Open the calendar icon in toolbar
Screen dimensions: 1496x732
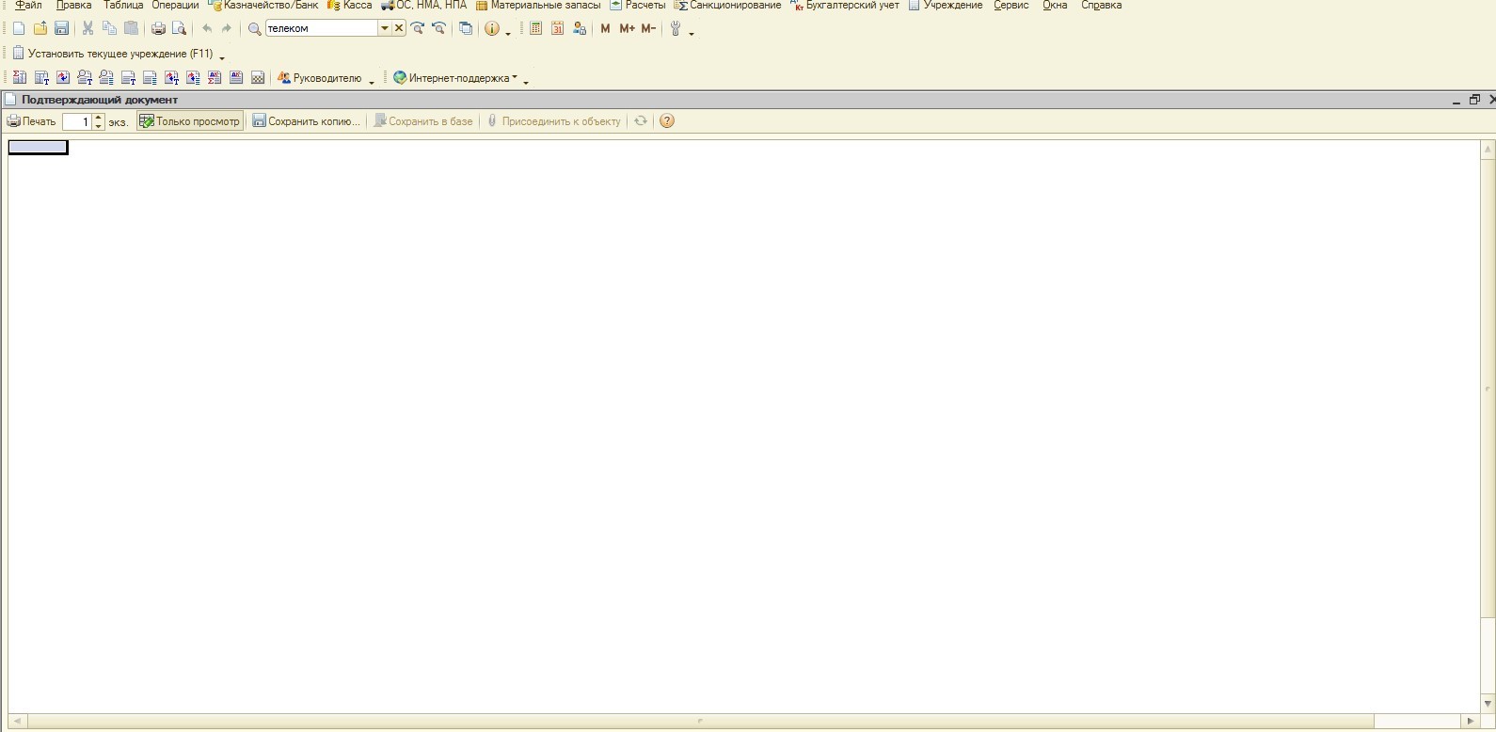(x=557, y=29)
